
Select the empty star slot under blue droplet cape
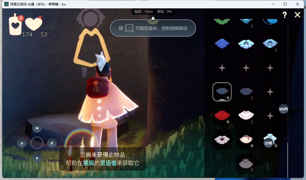point(270,68)
